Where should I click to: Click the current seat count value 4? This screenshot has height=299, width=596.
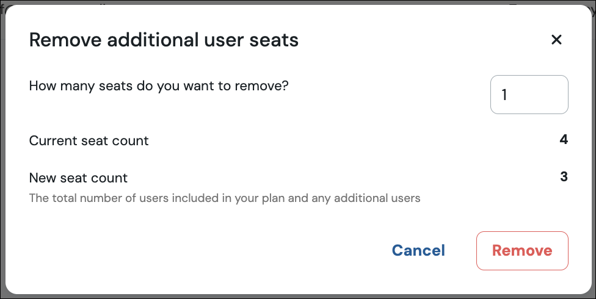tap(564, 140)
